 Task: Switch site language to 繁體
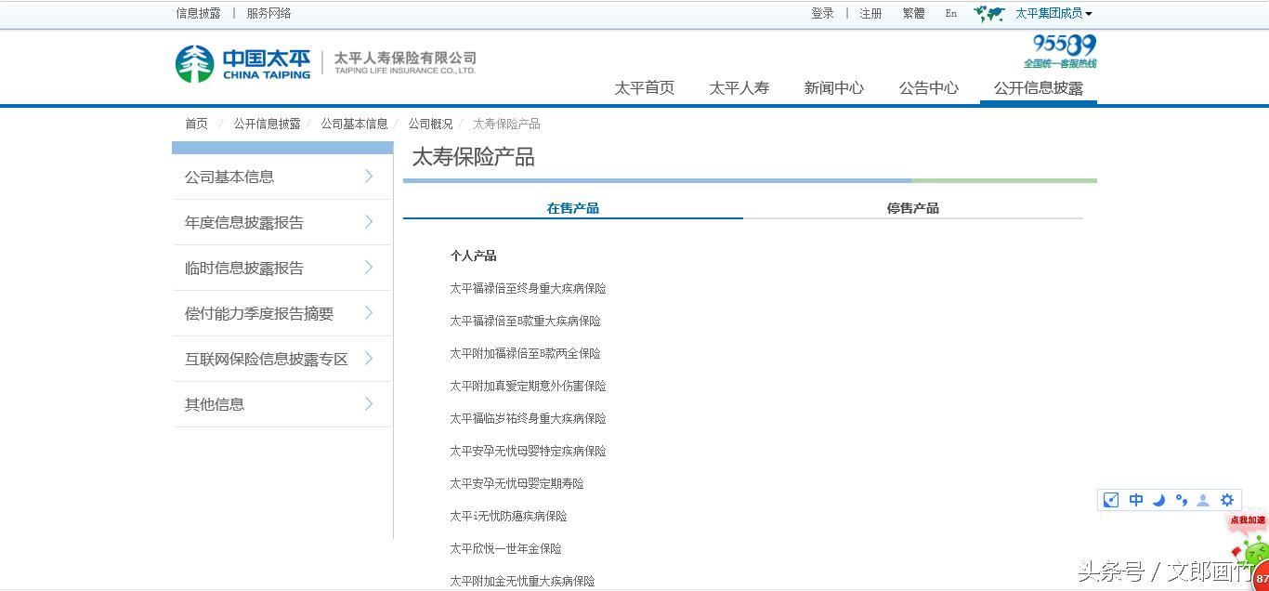tap(912, 13)
